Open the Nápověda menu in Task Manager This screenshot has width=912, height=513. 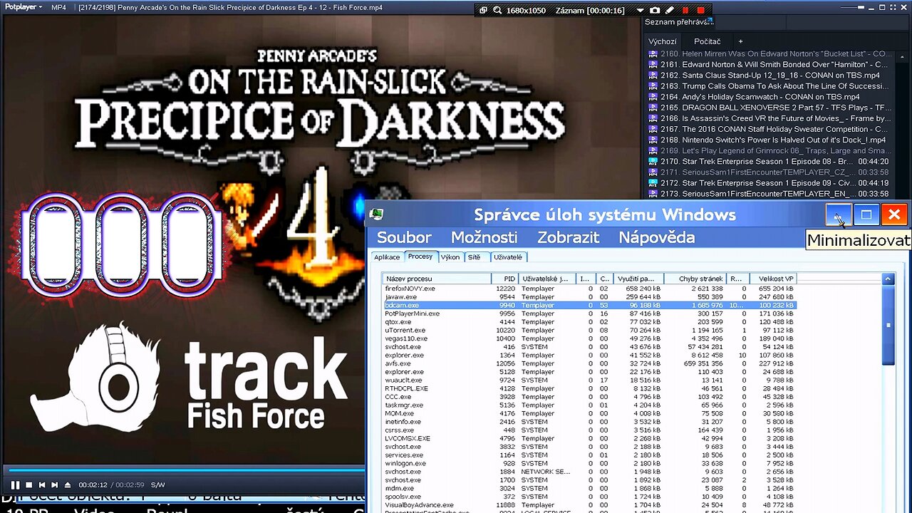(x=657, y=237)
